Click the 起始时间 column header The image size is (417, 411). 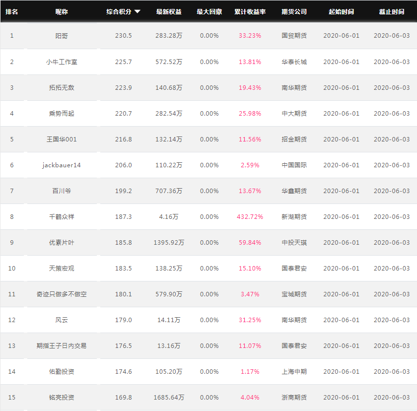point(341,12)
